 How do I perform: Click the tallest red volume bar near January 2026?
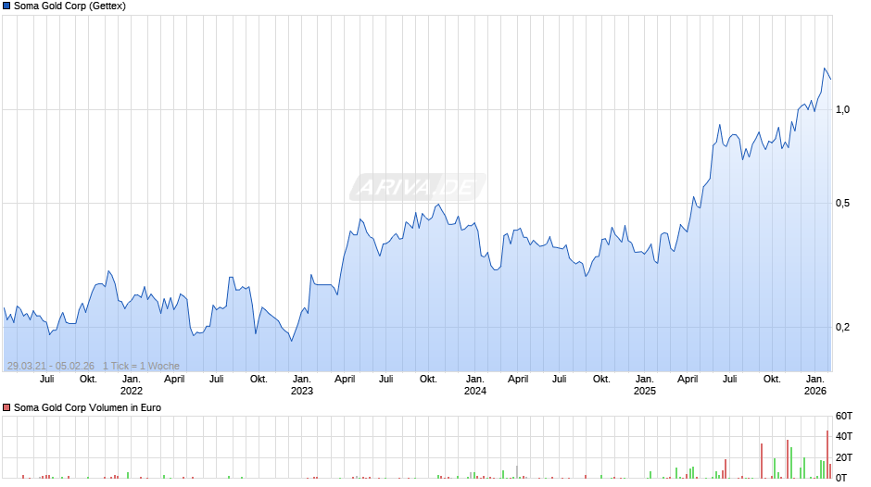click(827, 455)
